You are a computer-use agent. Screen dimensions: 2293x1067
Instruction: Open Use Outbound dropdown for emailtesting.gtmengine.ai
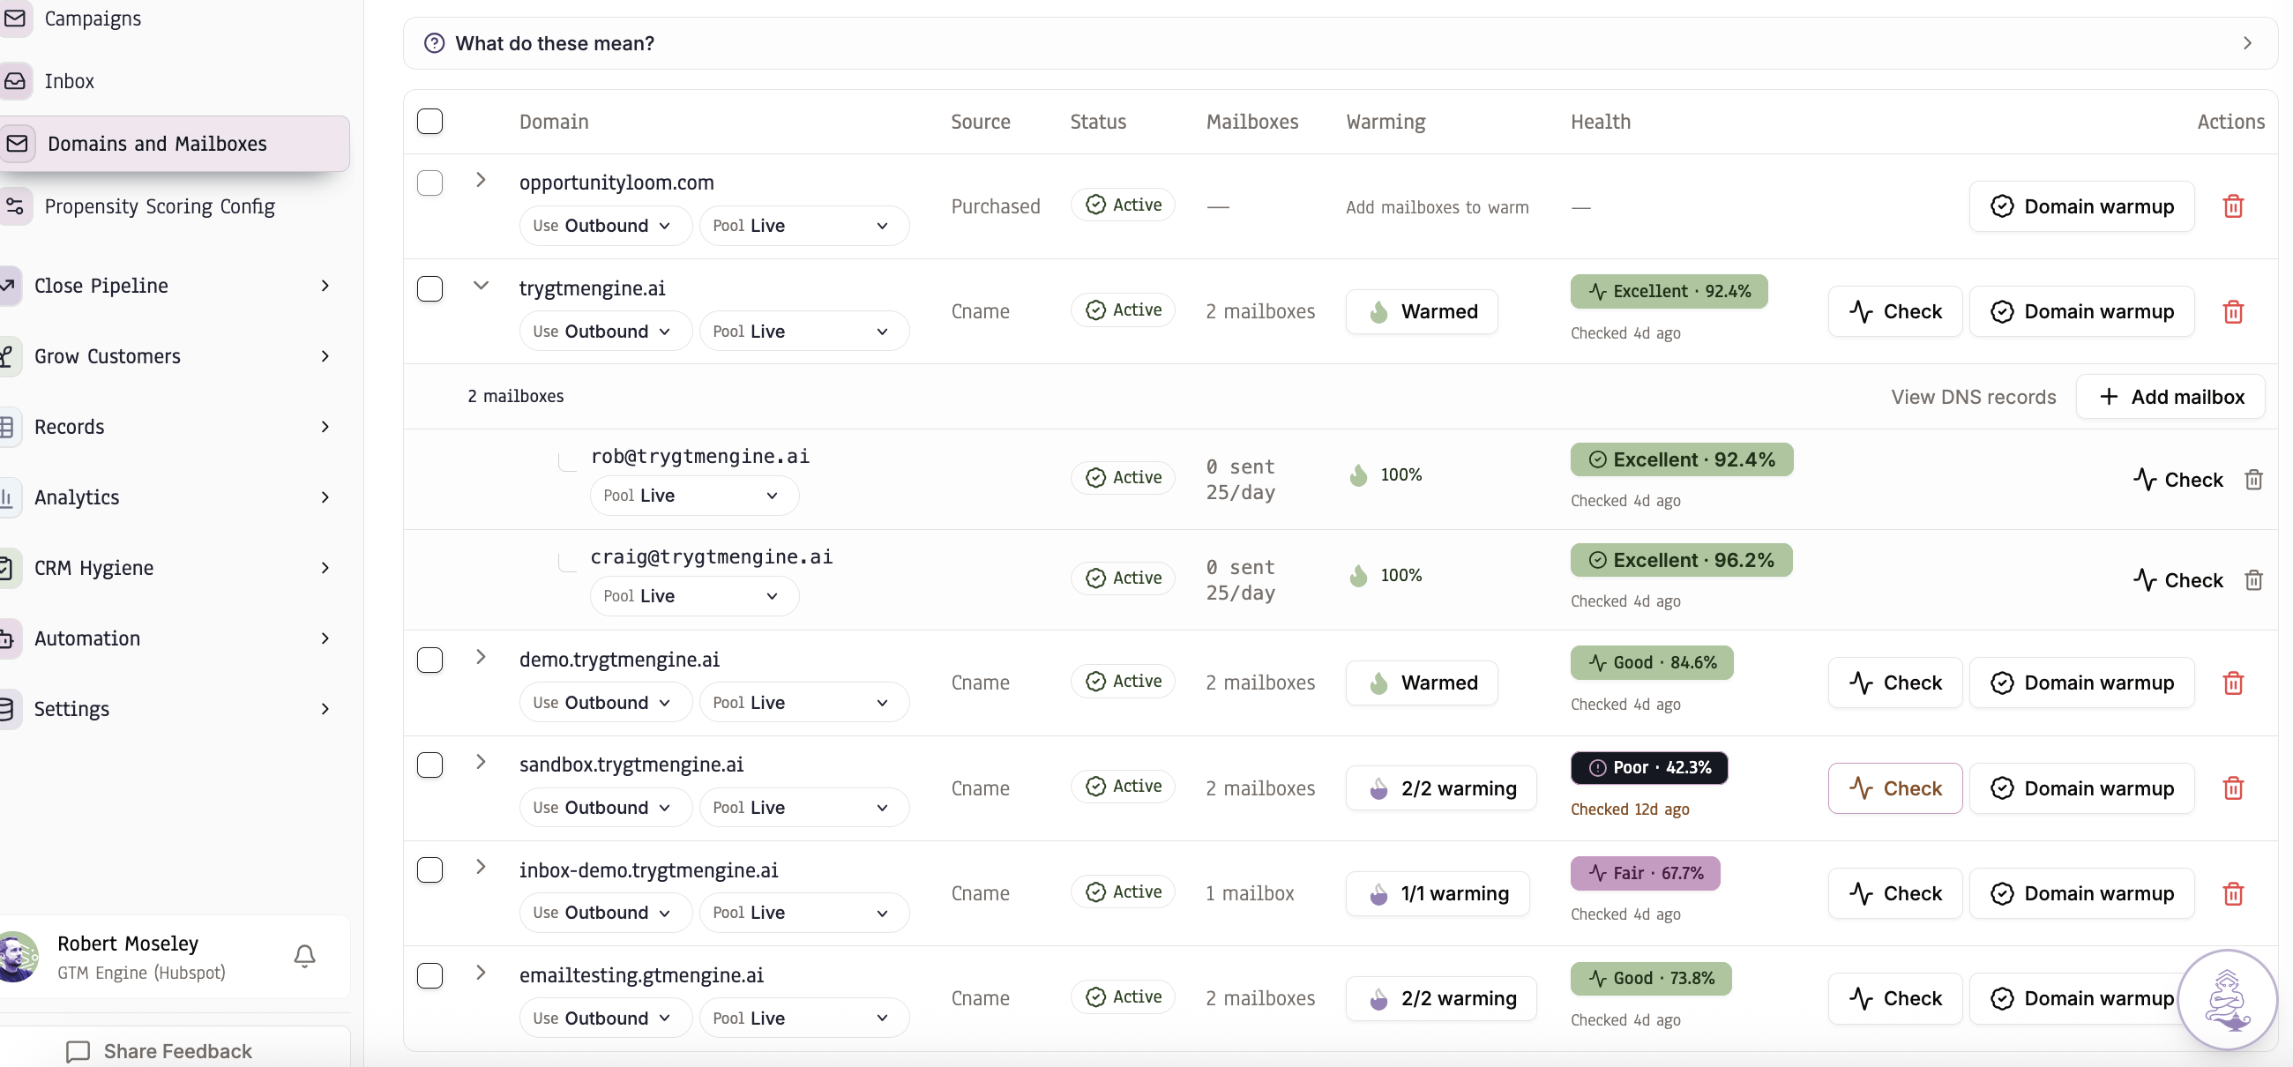605,1018
